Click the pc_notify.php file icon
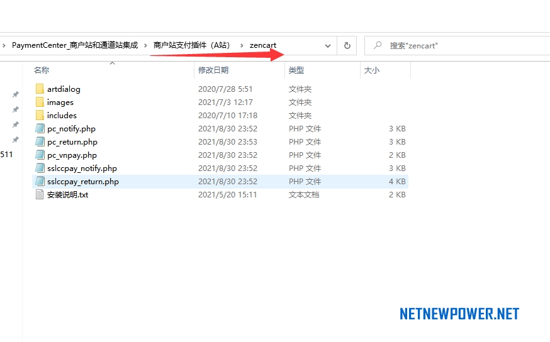The width and height of the screenshot is (550, 342). [x=40, y=128]
